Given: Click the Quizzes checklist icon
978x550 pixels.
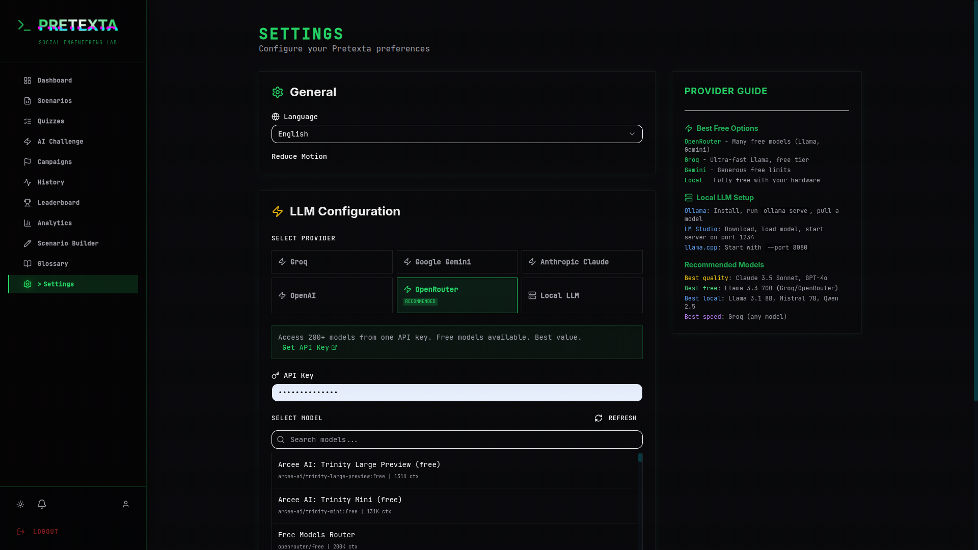Looking at the screenshot, I should pyautogui.click(x=28, y=121).
